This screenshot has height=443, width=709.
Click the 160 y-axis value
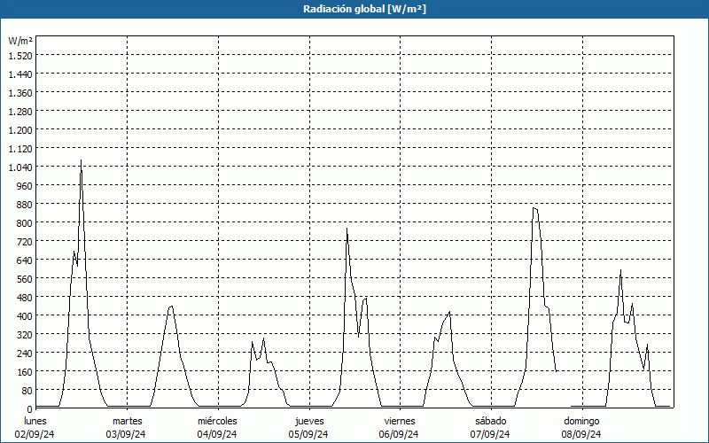24,372
